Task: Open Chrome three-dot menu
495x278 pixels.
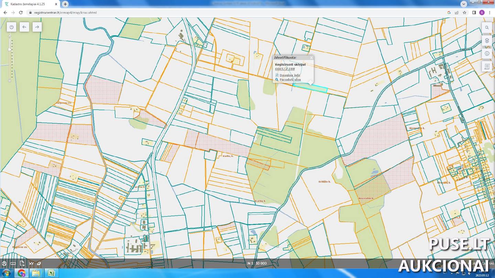Action: [490, 12]
